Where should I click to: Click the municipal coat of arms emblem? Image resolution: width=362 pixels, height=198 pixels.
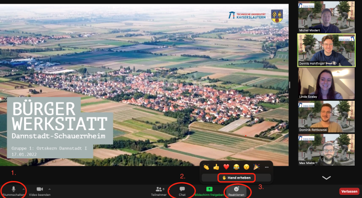277,16
